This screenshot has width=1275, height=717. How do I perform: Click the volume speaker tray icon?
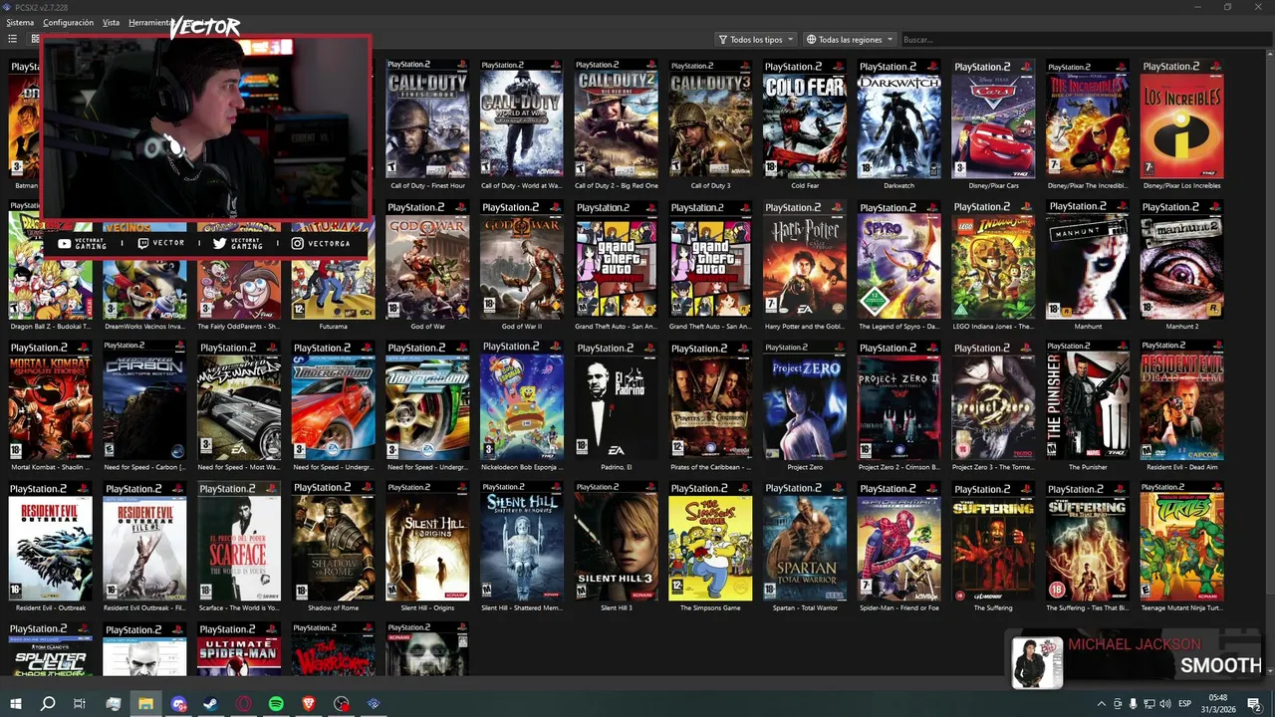[x=1163, y=704]
